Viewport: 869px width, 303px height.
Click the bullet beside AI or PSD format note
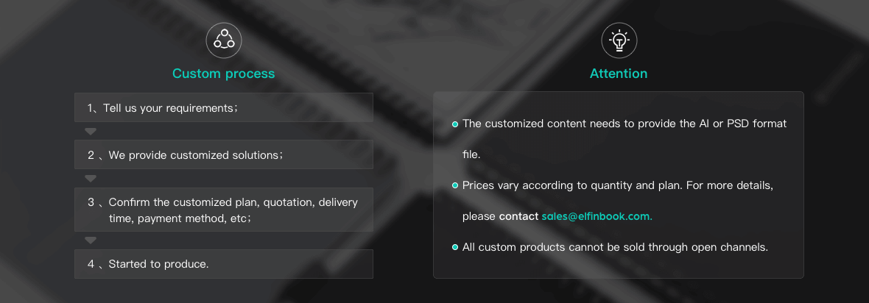[x=455, y=124]
